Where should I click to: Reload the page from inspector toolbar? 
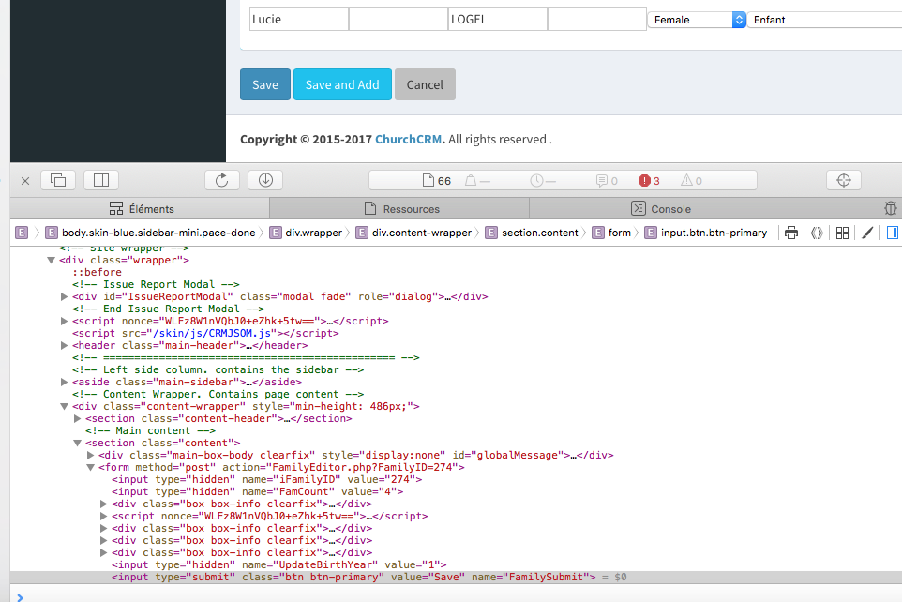coord(222,180)
